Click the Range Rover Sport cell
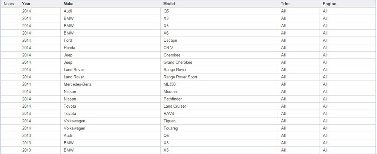This screenshot has width=377, height=154. pos(219,77)
